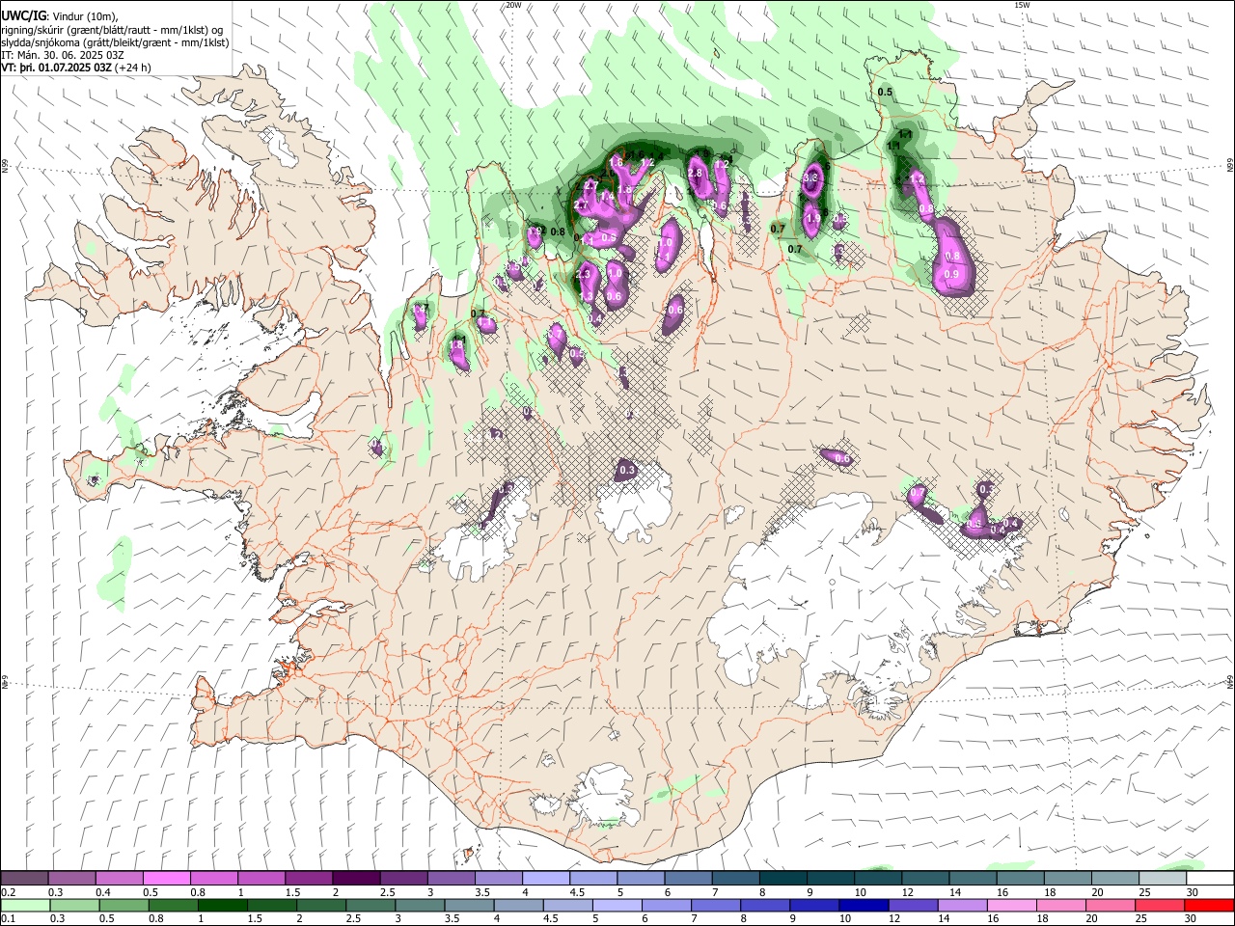The width and height of the screenshot is (1235, 926).
Task: Choose the white 30 swatch in the upper legend row
Action: point(1211,879)
